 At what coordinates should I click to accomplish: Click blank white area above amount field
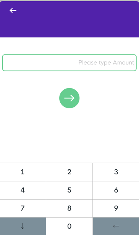point(69,46)
